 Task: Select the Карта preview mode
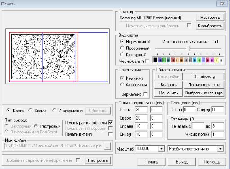click(x=9, y=111)
